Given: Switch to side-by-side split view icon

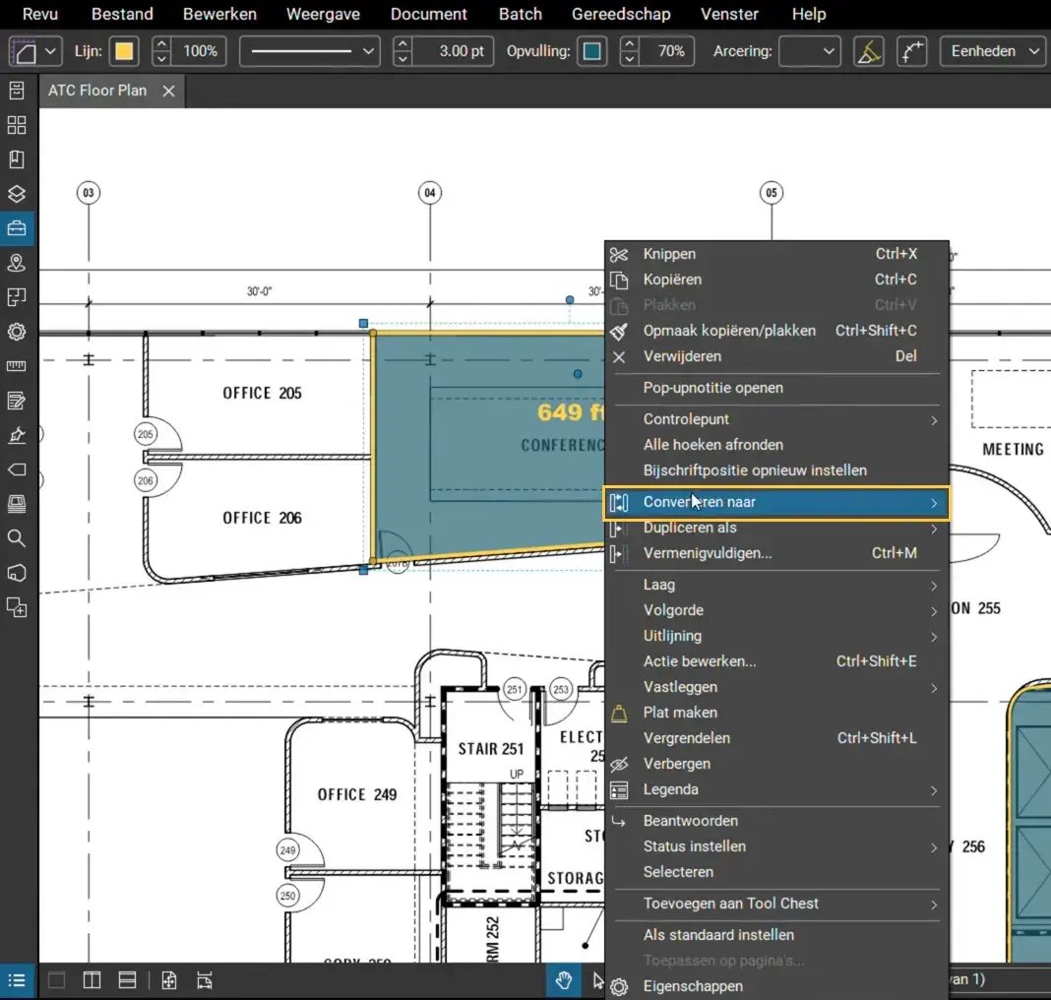Looking at the screenshot, I should (92, 980).
